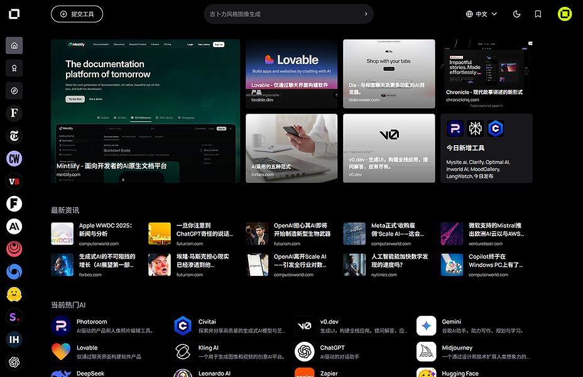This screenshot has height=377, width=583.
Task: Click the Kling AI app icon
Action: click(x=183, y=352)
